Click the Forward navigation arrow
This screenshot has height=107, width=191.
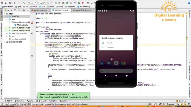click(x=19, y=3)
